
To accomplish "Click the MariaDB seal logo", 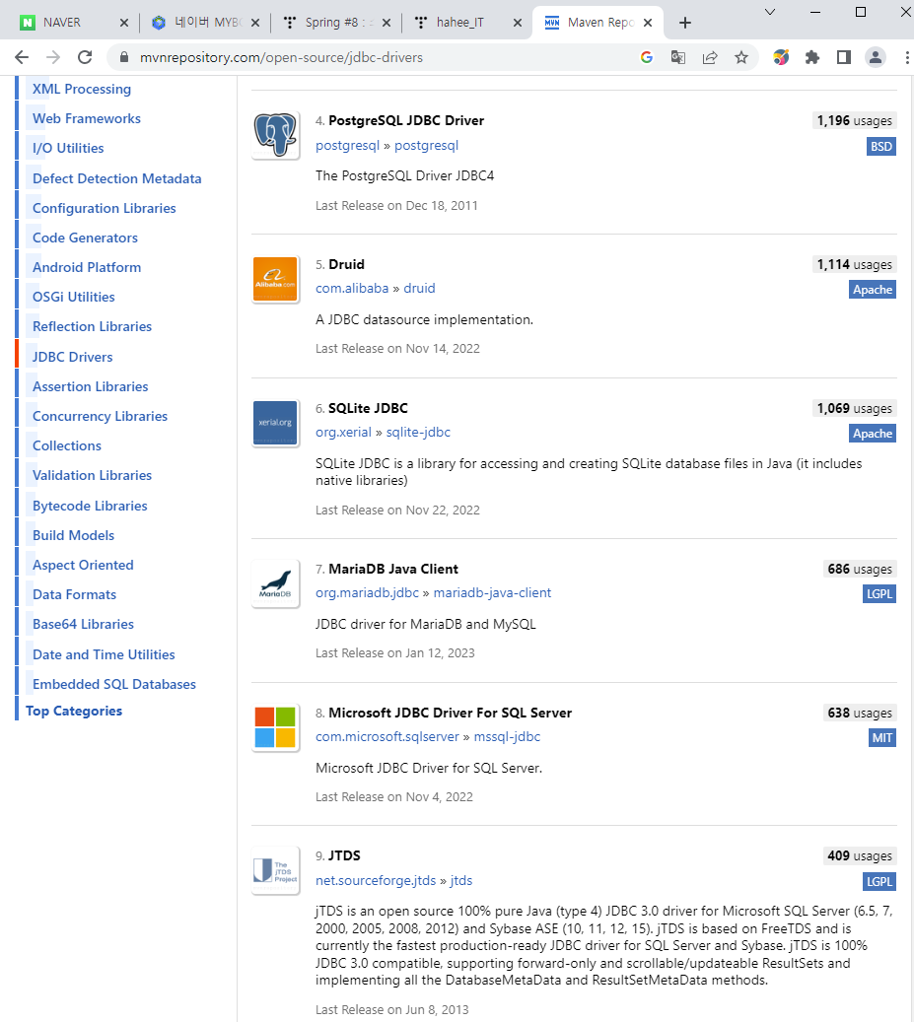I will 276,583.
